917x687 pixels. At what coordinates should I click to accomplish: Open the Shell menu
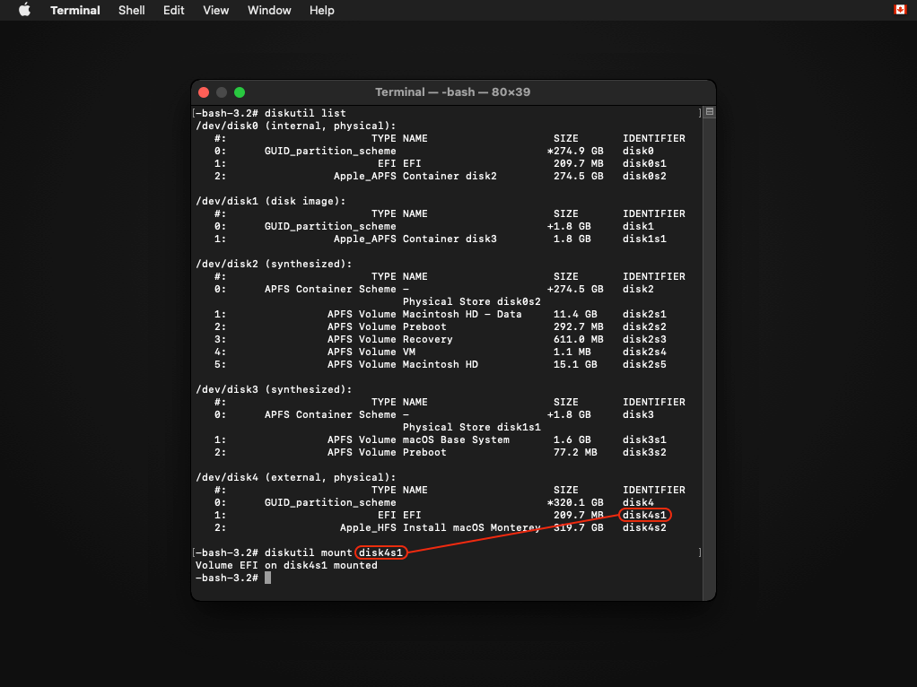coord(134,10)
